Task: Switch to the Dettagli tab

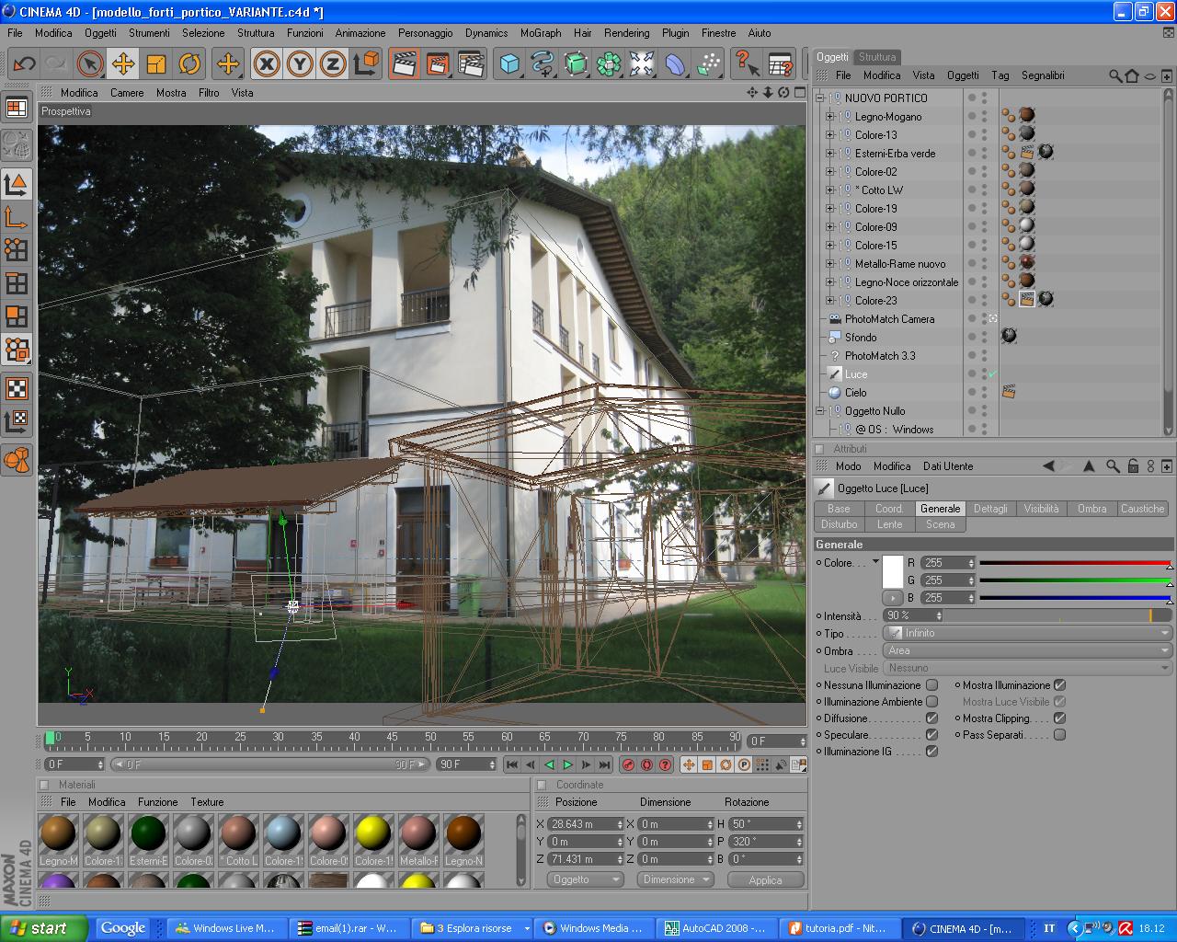Action: [x=990, y=509]
